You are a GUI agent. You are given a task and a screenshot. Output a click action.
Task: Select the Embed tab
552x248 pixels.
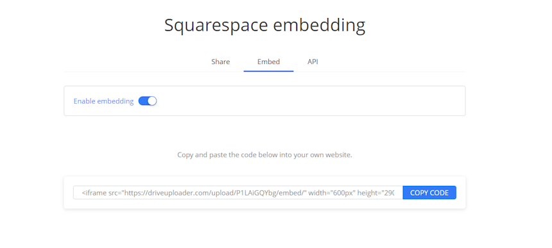[268, 62]
